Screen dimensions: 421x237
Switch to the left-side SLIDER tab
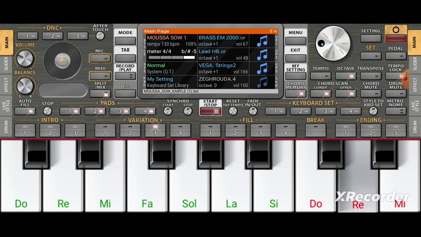6,64
